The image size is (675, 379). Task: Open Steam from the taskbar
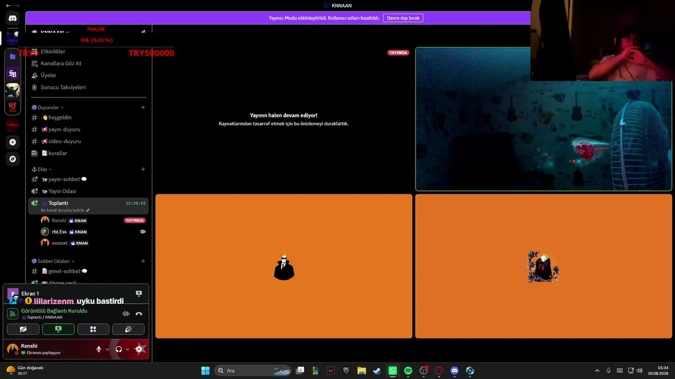(x=377, y=371)
